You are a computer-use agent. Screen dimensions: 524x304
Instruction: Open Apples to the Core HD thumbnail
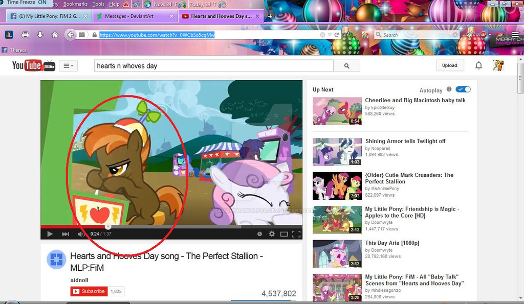[x=337, y=220]
